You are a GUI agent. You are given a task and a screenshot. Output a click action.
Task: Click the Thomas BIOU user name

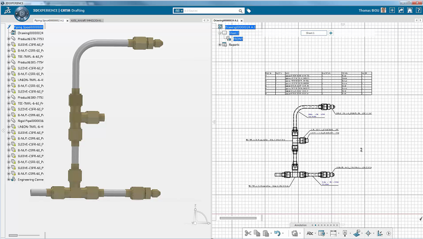click(x=369, y=10)
